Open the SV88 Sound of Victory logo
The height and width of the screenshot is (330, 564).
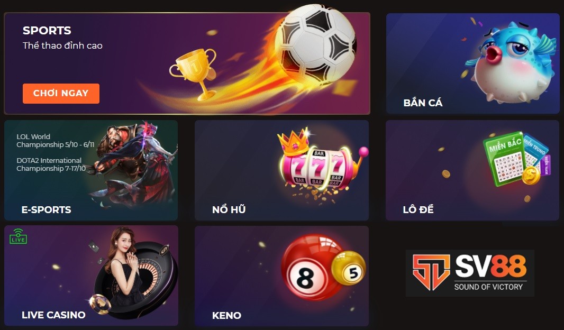470,273
